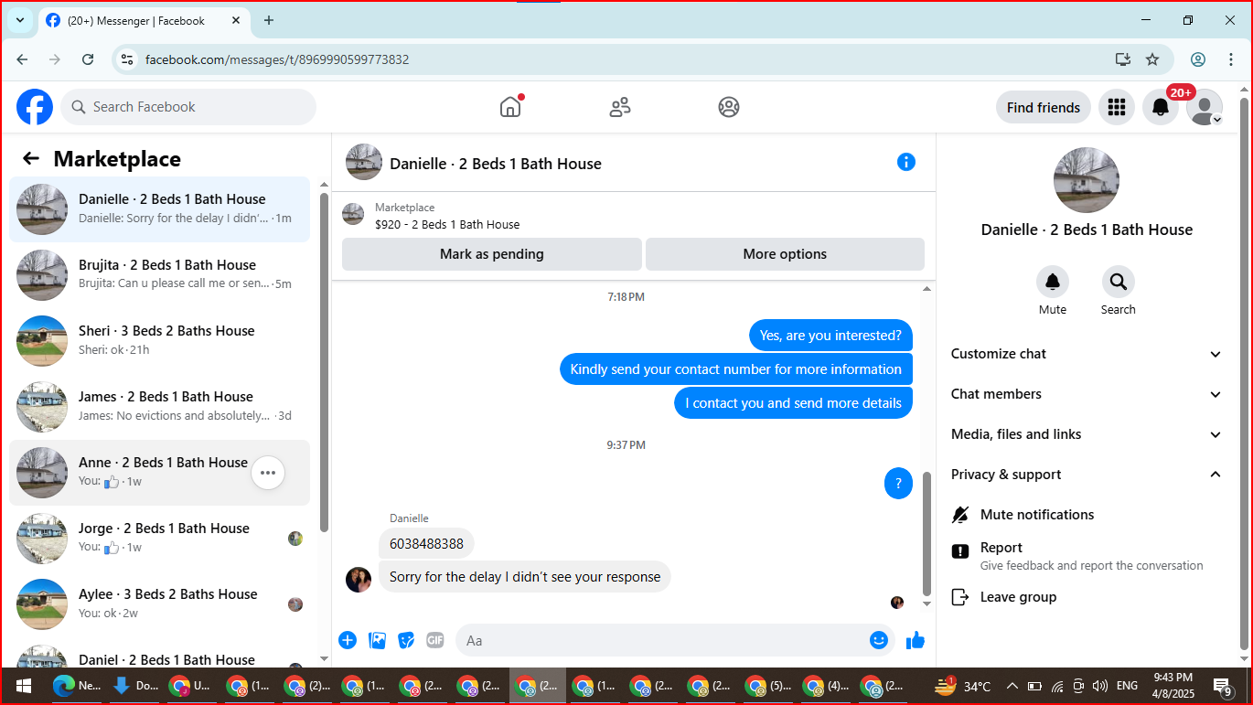Attach a file using the photo icon
1253x705 pixels.
pyautogui.click(x=377, y=640)
